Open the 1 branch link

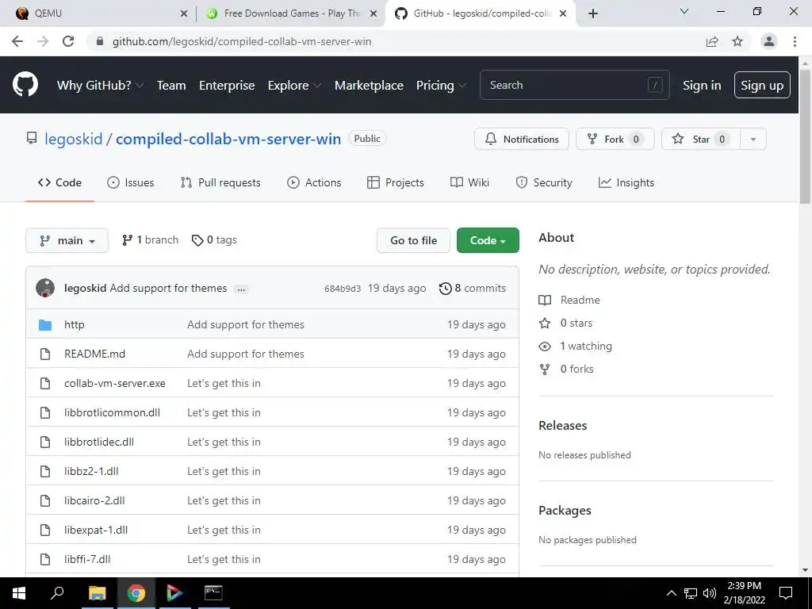coord(150,239)
